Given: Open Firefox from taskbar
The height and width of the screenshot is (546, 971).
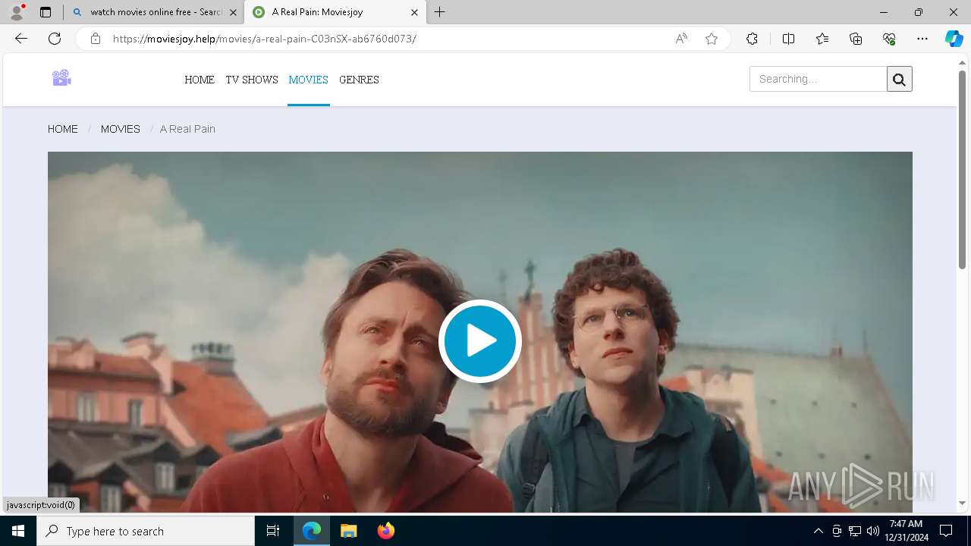Looking at the screenshot, I should click(385, 531).
